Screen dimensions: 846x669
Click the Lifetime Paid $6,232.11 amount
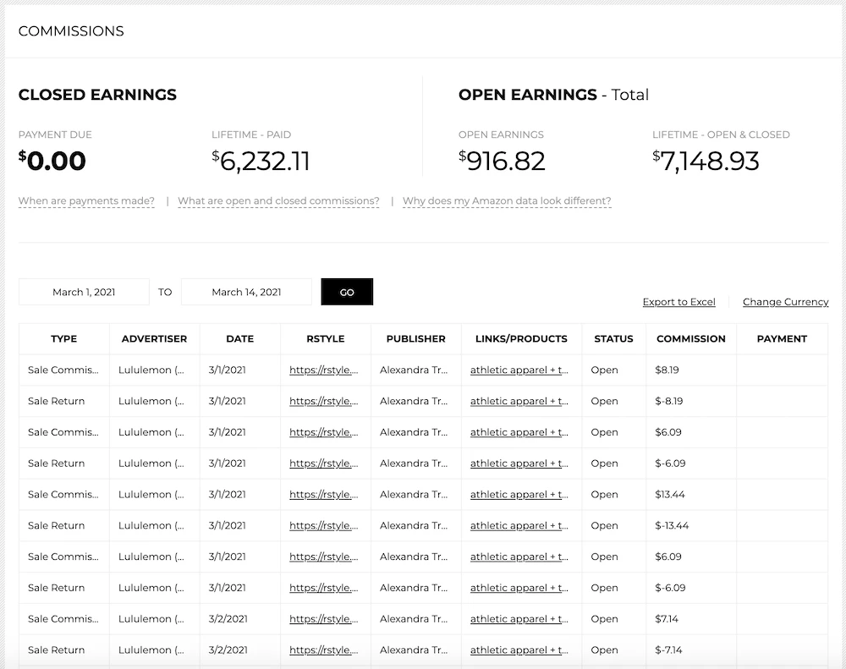pyautogui.click(x=261, y=161)
